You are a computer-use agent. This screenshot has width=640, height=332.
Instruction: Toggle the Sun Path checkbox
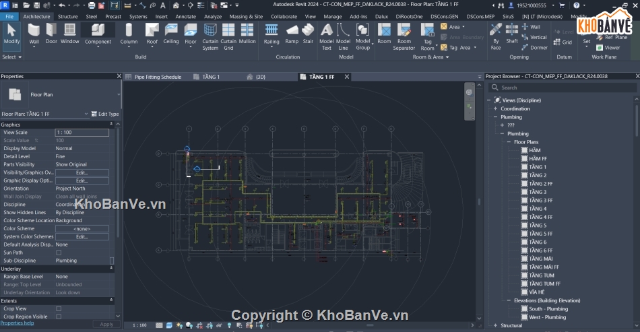coord(59,253)
